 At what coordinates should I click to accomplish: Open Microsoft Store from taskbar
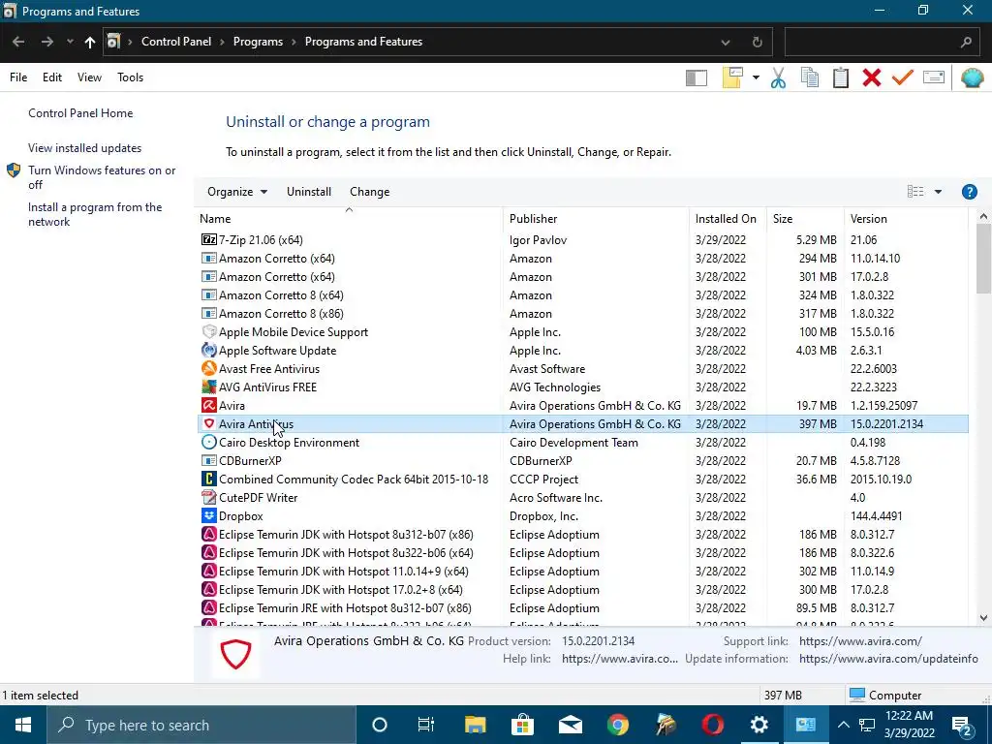click(522, 725)
